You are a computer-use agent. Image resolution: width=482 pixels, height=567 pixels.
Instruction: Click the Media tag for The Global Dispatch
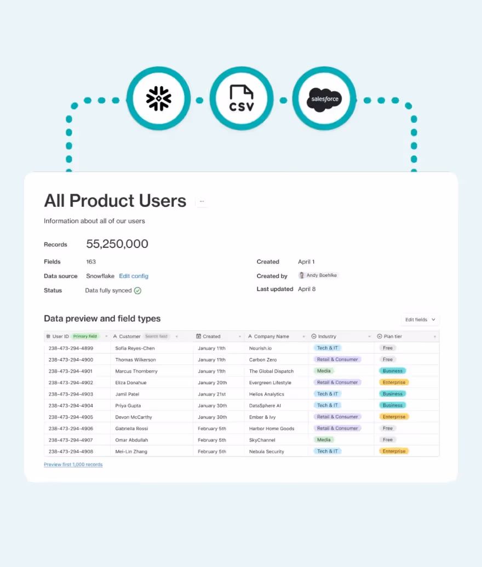pyautogui.click(x=324, y=371)
